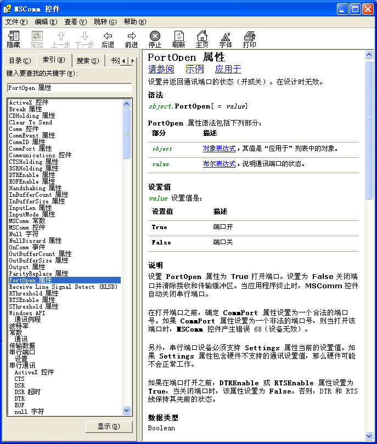The image size is (377, 444).
Task: Follow the 布尔表达式 link
Action: pos(219,164)
